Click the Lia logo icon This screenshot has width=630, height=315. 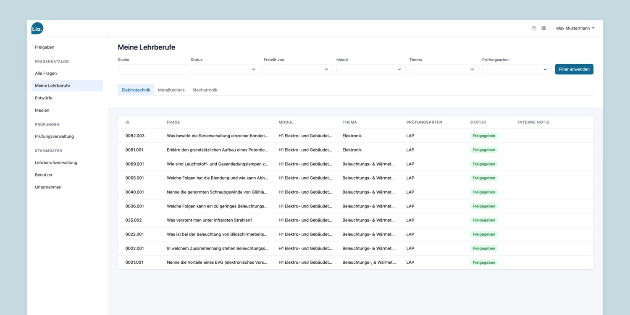pyautogui.click(x=37, y=28)
